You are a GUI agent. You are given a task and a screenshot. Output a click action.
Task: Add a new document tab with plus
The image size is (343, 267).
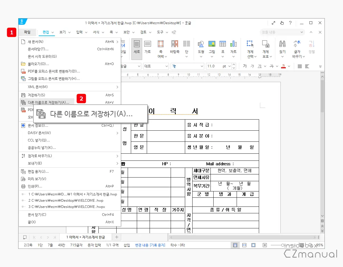coord(117,237)
